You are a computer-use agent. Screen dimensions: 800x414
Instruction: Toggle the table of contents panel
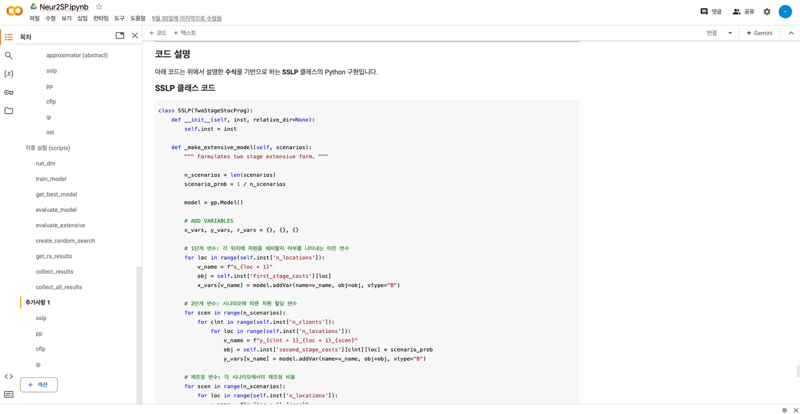8,37
